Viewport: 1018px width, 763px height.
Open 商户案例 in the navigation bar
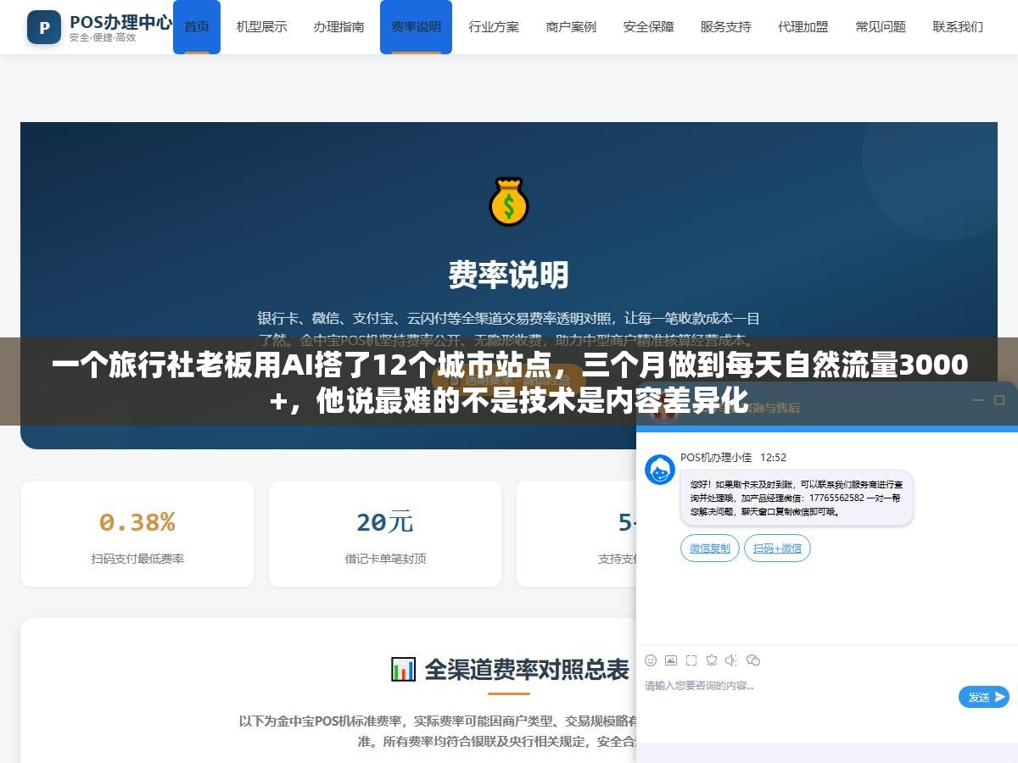(x=571, y=27)
